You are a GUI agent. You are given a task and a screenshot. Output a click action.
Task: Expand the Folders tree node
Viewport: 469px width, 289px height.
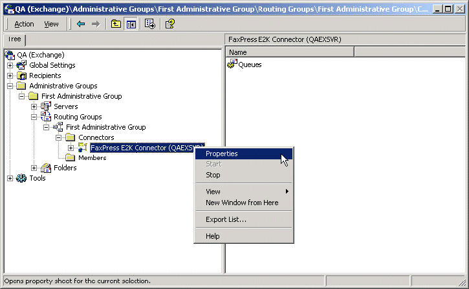point(34,168)
